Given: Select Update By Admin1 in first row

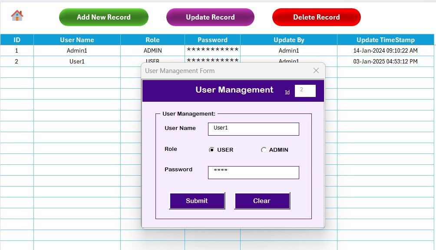Looking at the screenshot, I should point(289,51).
